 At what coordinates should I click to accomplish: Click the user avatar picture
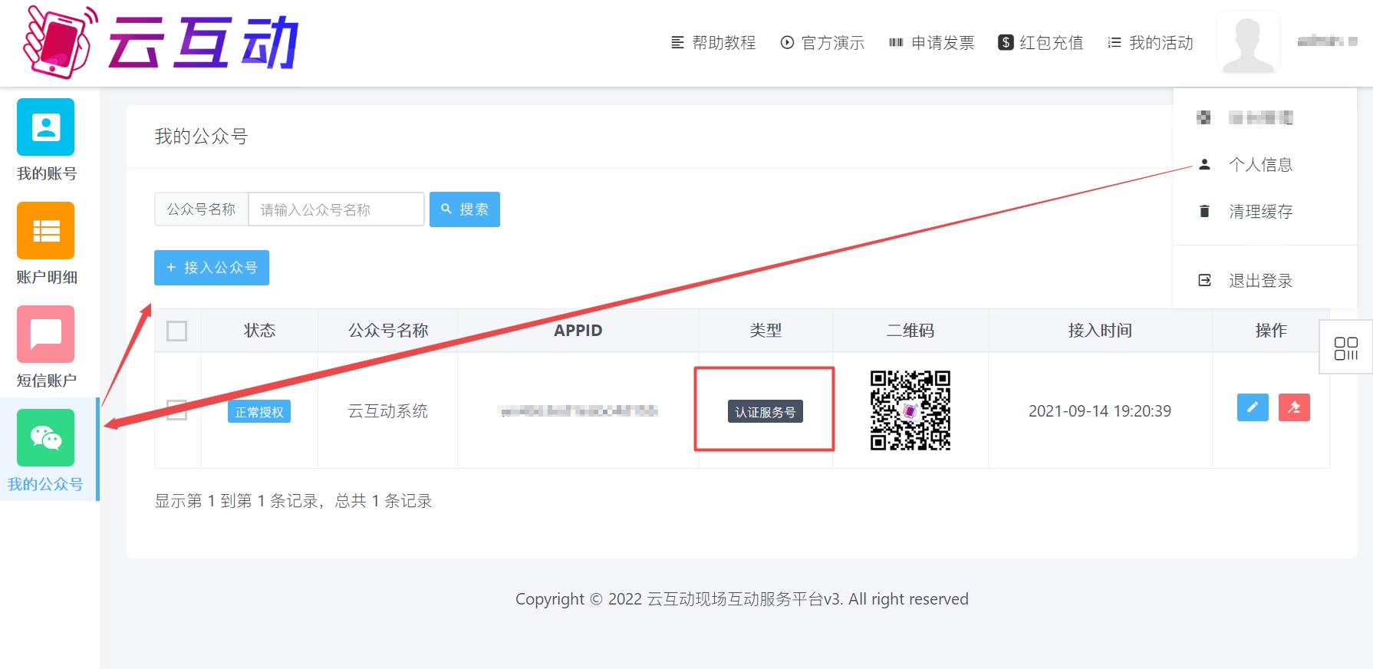tap(1248, 43)
